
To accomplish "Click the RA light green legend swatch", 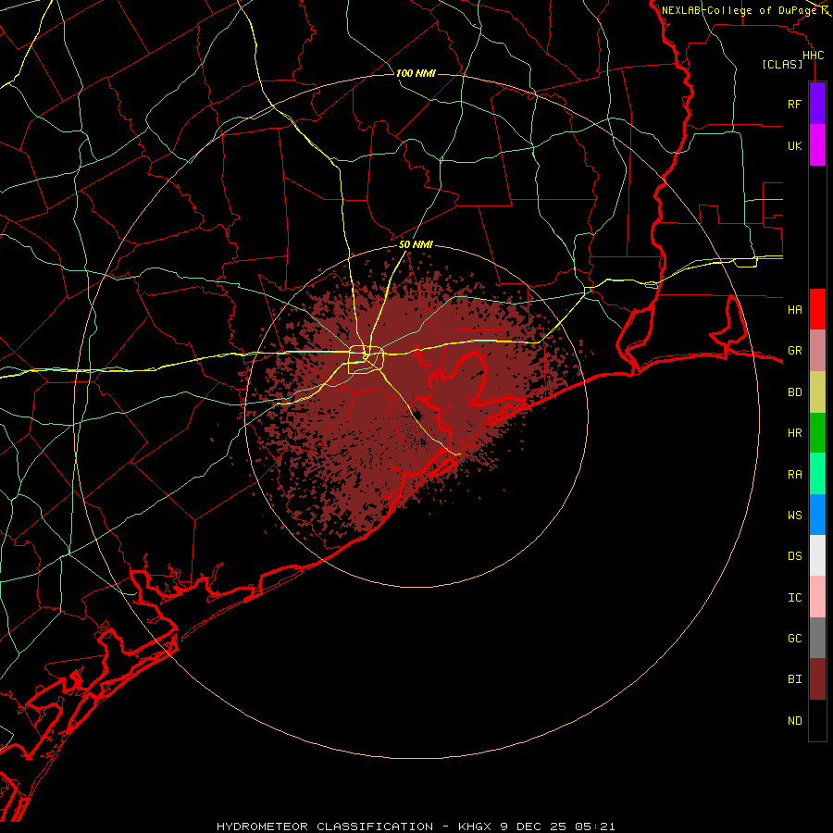I will [817, 474].
